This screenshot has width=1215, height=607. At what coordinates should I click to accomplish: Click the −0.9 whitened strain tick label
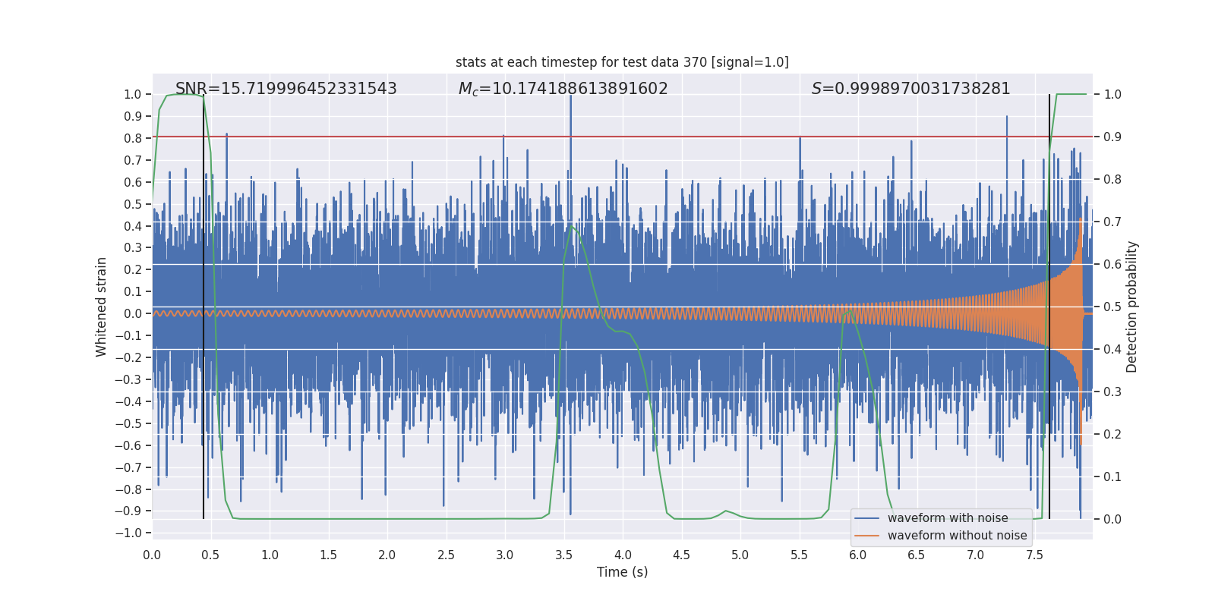coord(128,511)
